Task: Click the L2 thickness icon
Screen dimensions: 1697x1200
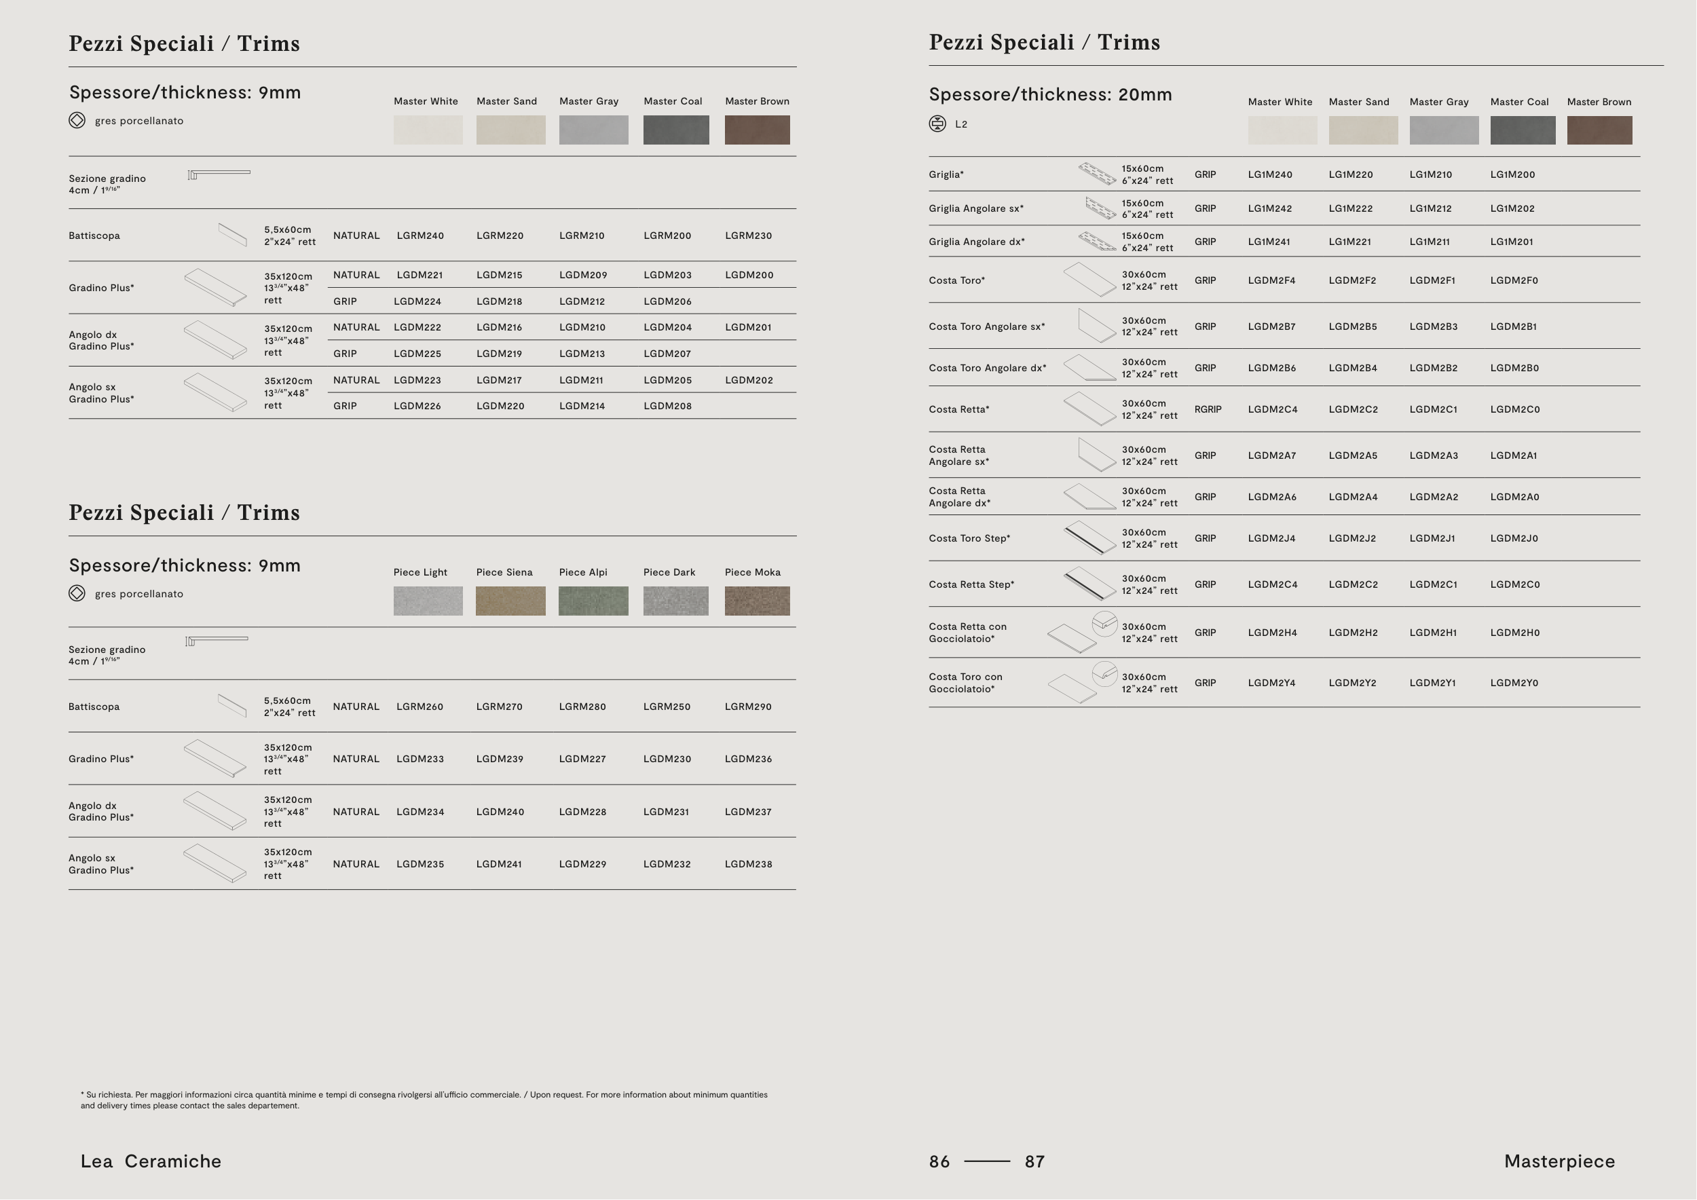Action: tap(937, 124)
